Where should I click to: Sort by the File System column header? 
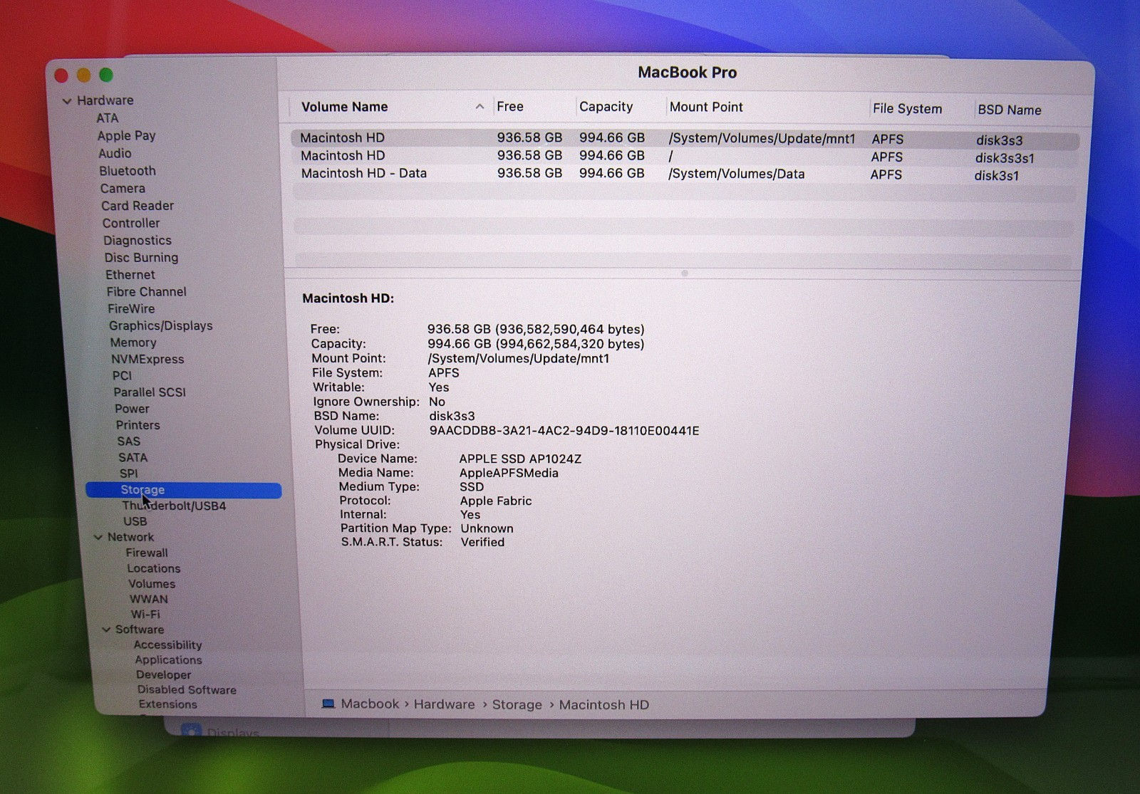click(907, 108)
